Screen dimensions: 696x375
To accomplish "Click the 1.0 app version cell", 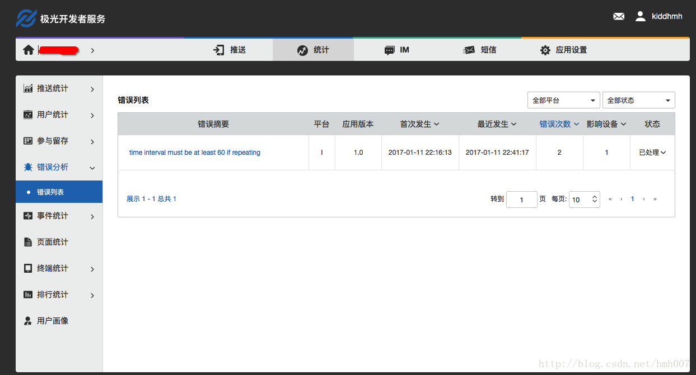I will 358,153.
